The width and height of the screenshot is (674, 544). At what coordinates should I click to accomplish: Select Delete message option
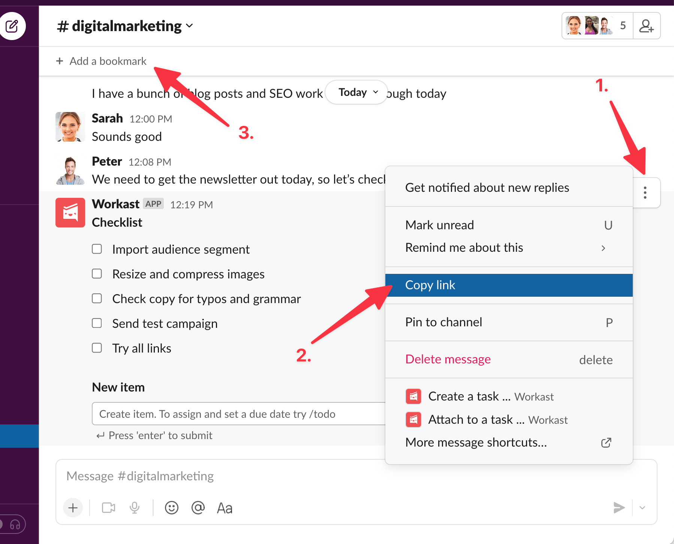509,359
